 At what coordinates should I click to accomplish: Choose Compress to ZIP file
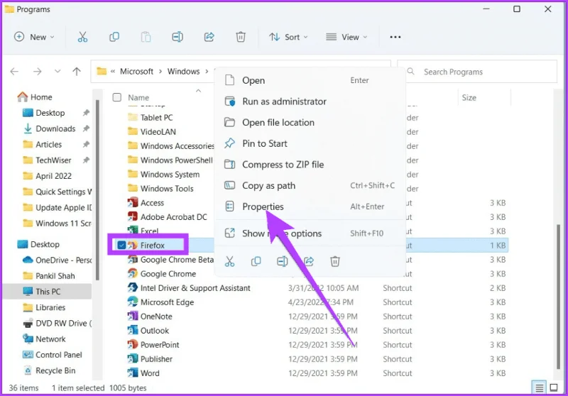click(310, 165)
